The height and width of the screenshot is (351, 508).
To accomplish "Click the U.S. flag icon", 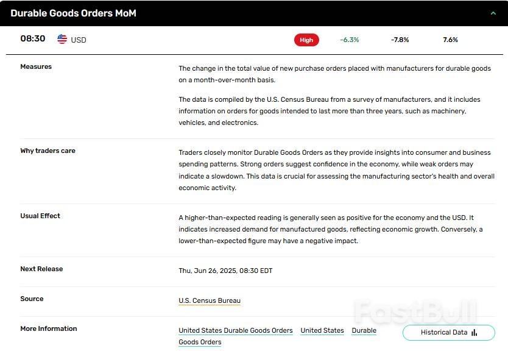I will pos(62,39).
